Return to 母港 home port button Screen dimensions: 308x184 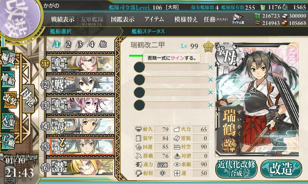click(x=28, y=99)
